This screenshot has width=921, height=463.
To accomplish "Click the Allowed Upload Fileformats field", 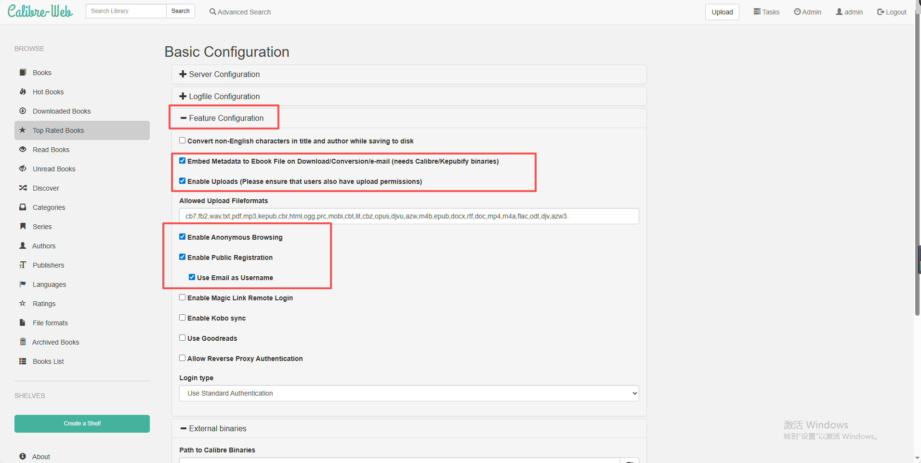I will point(409,216).
